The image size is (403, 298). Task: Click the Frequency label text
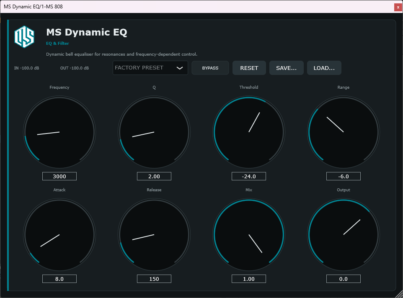[59, 87]
